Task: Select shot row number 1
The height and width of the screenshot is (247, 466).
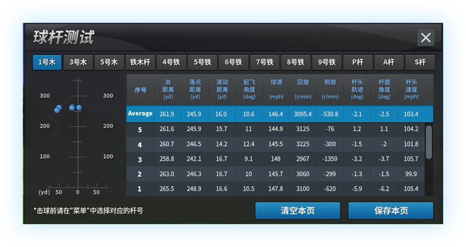Action: click(140, 189)
